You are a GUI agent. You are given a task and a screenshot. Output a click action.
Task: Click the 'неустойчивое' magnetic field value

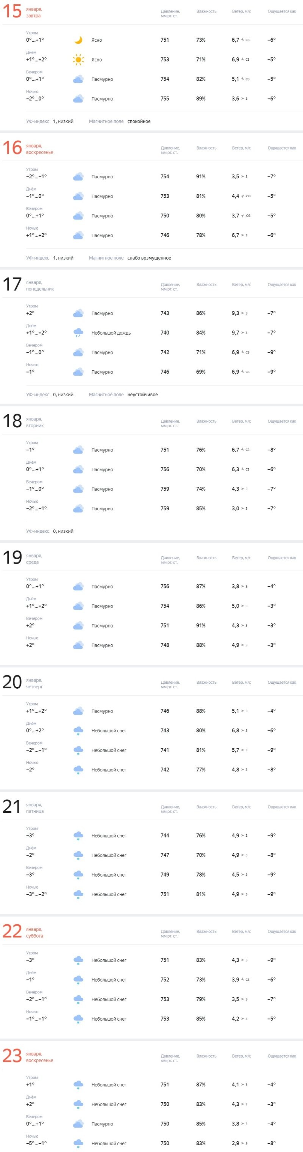(142, 395)
